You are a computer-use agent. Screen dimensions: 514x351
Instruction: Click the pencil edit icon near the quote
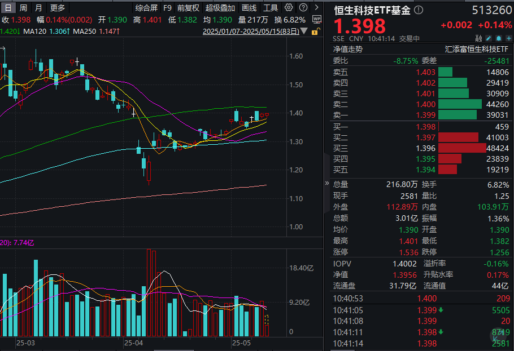tap(489, 38)
